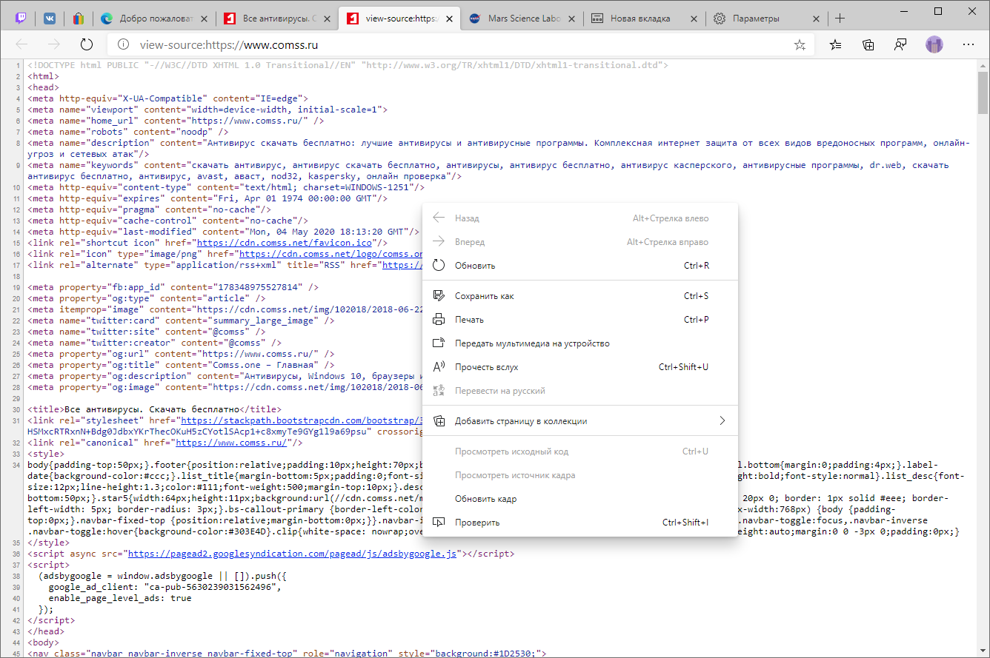The height and width of the screenshot is (658, 990).
Task: Click the 'X-UA-Compatible' meta line
Action: tap(168, 98)
